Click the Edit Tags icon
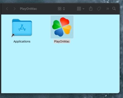This screenshot has height=98, width=123. [99, 9]
